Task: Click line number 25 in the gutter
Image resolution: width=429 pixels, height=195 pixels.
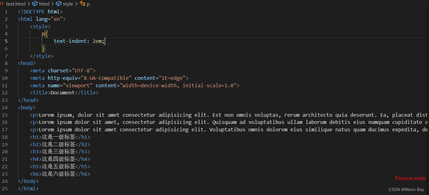Action: 5,188
